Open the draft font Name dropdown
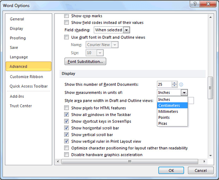 click(x=115, y=45)
